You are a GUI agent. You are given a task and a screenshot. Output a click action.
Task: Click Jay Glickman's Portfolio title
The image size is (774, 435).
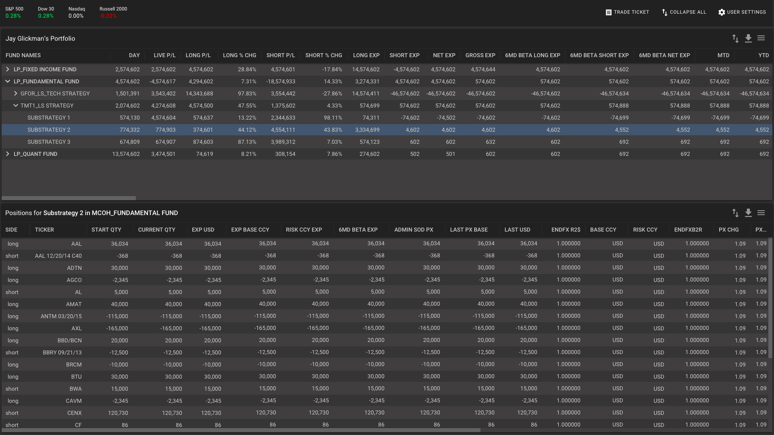(x=40, y=38)
